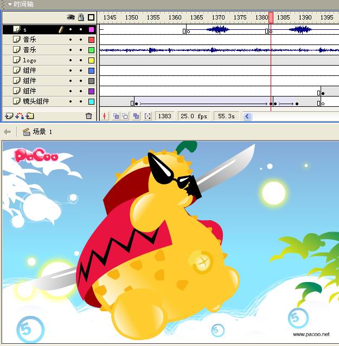Click the 场景 1 scene label
The image size is (339, 346).
pyautogui.click(x=42, y=132)
